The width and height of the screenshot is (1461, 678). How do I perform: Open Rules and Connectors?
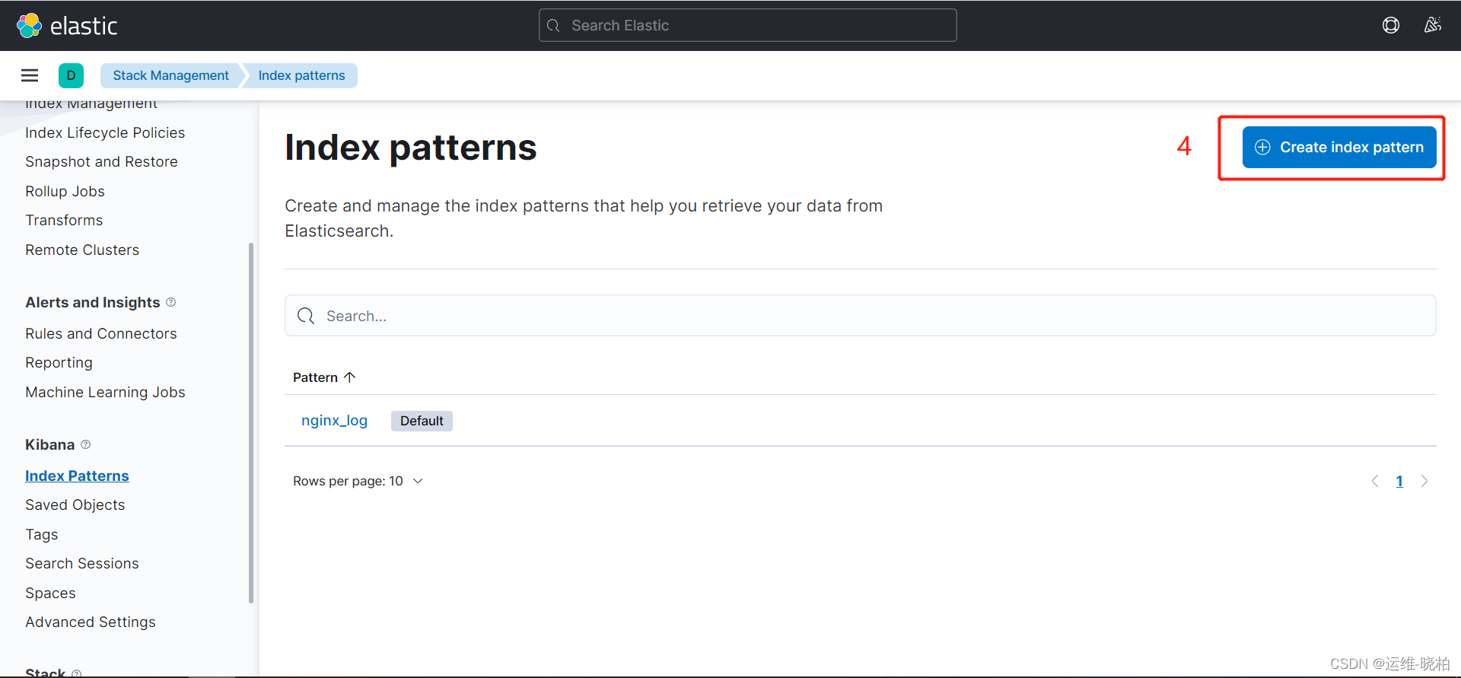(100, 334)
